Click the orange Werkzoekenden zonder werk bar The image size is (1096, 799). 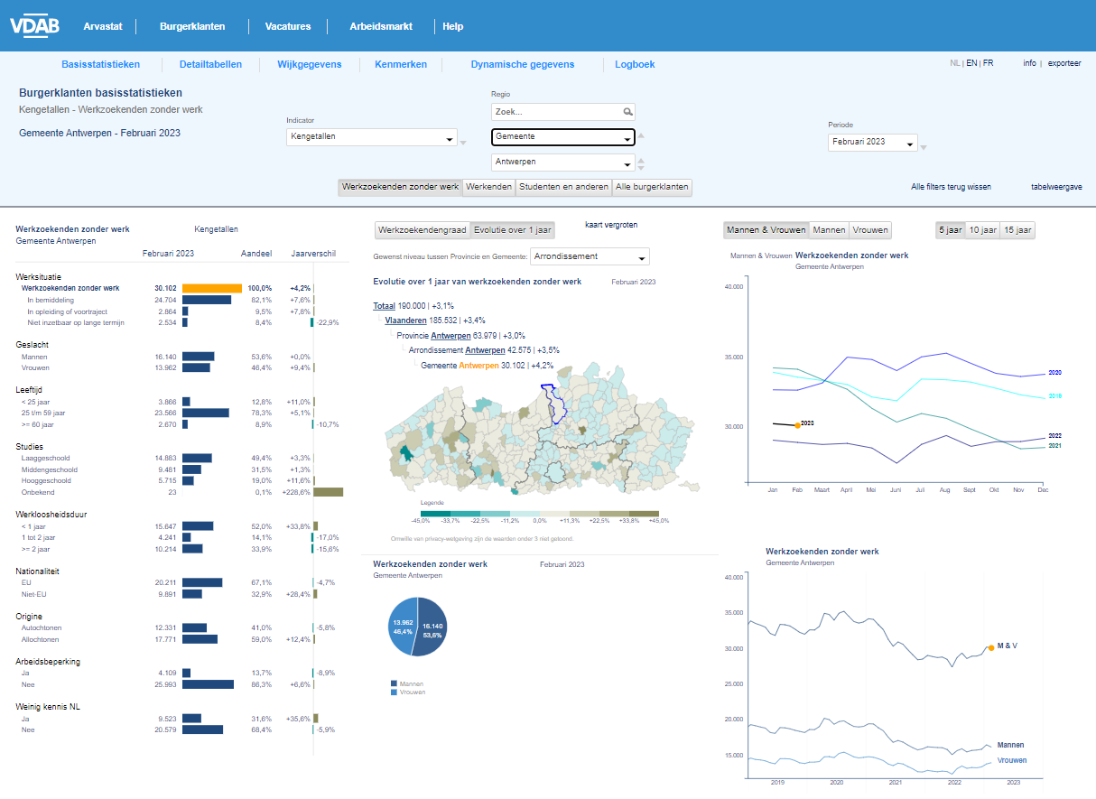point(212,288)
